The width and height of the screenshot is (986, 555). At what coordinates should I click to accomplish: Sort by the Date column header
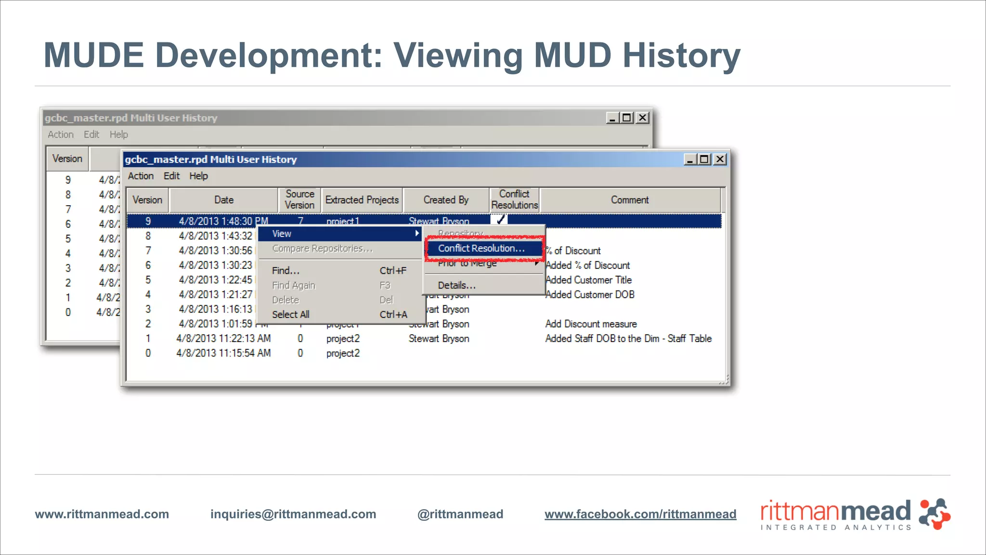(224, 200)
